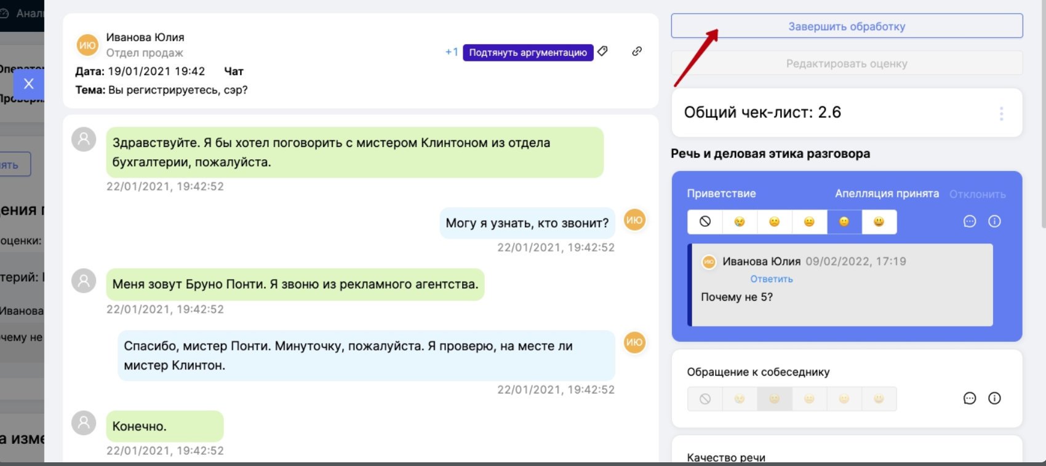Show info for the Приветствие criterion

click(994, 221)
